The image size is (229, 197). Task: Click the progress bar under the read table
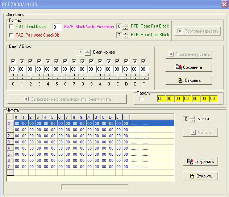pos(95,187)
